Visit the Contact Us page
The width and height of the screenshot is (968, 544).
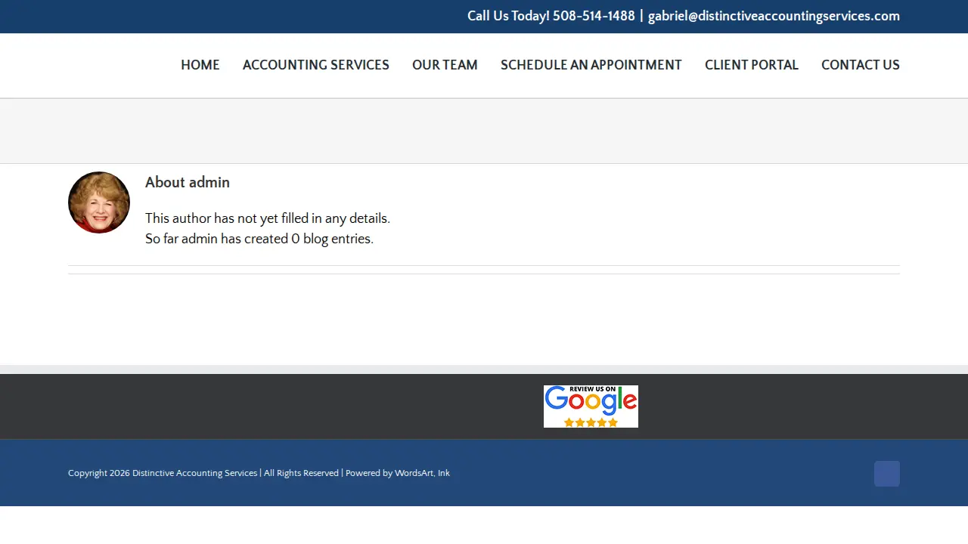pos(861,65)
